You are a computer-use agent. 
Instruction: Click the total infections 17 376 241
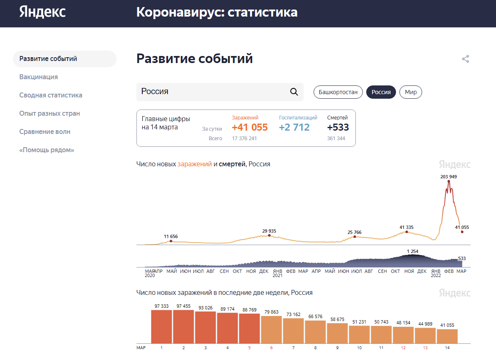click(244, 138)
